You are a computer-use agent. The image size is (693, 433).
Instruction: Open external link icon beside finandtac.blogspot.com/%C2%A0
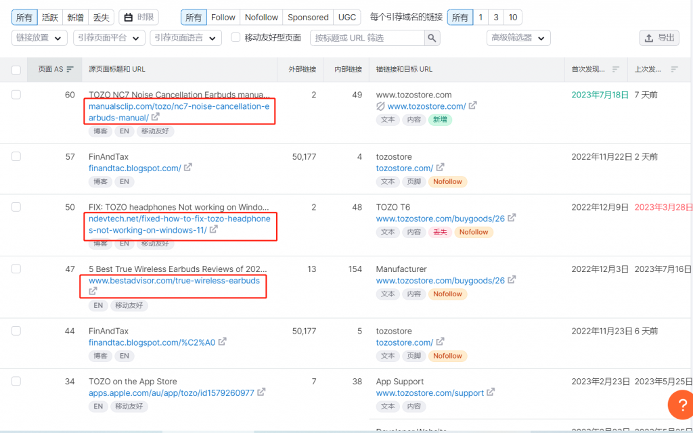pos(222,342)
